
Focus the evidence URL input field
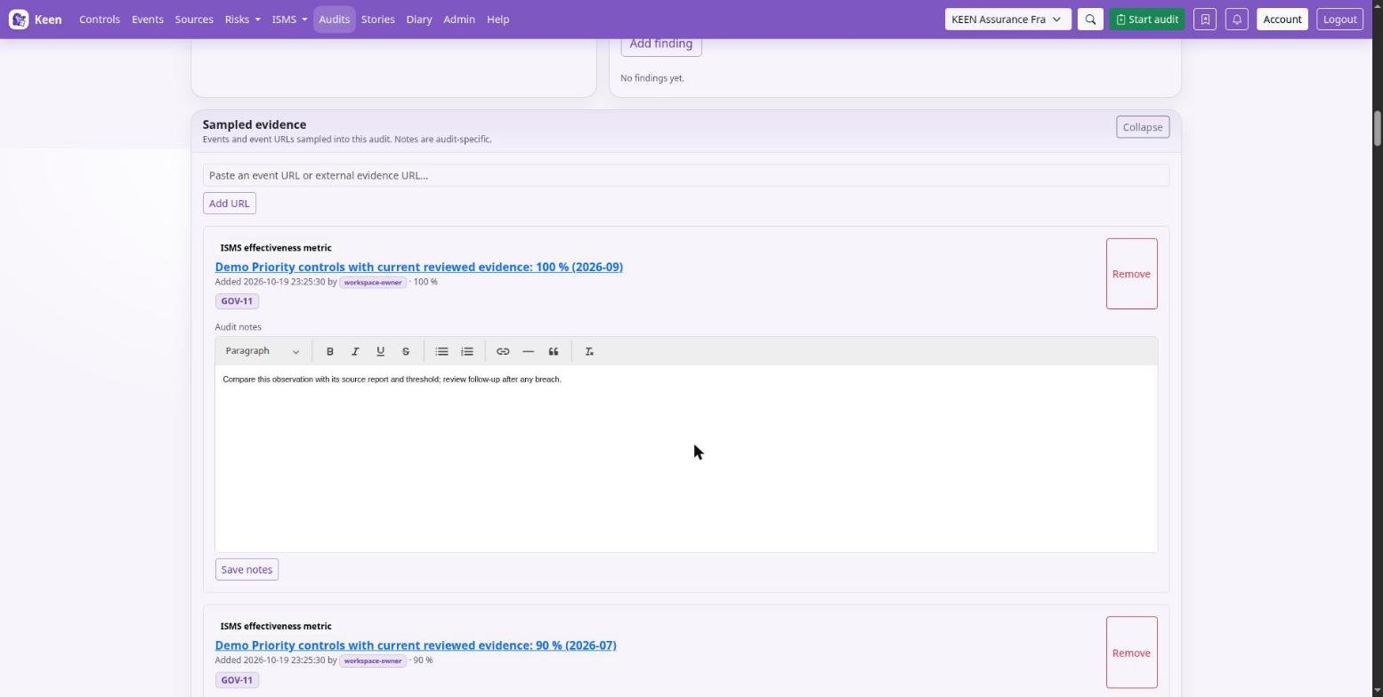click(686, 175)
